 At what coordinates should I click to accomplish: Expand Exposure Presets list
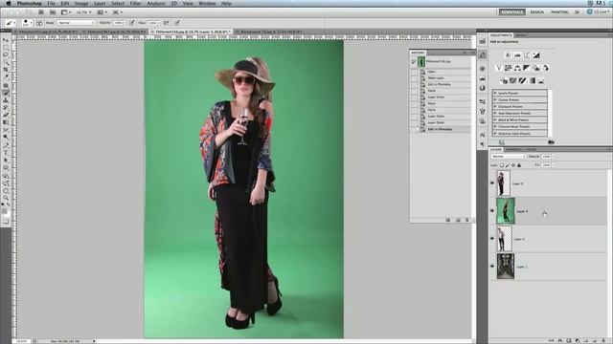point(495,106)
